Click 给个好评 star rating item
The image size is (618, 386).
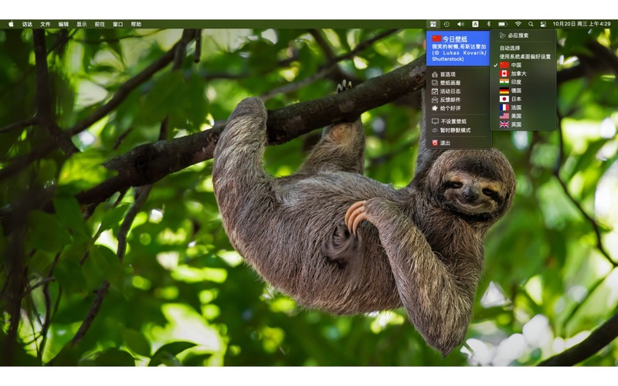point(450,108)
